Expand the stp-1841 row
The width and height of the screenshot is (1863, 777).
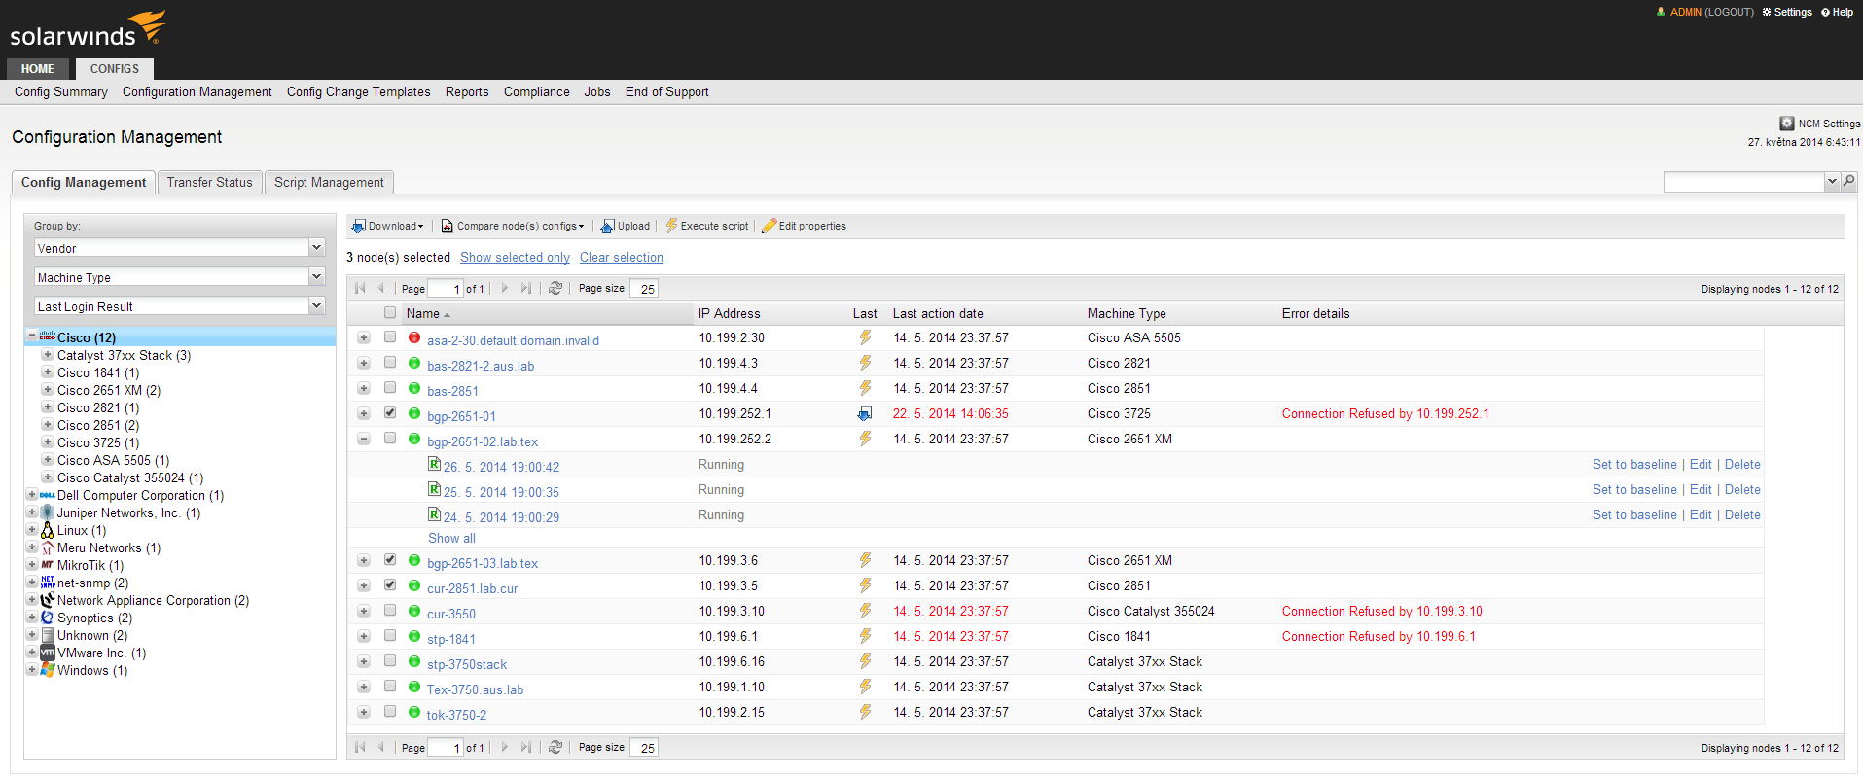coord(363,636)
